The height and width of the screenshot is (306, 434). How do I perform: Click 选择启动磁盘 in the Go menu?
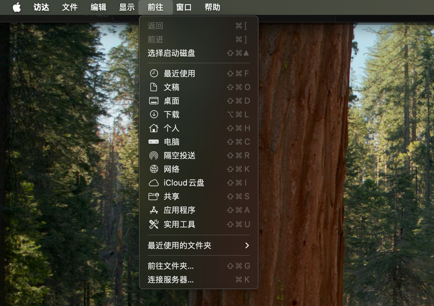(171, 53)
